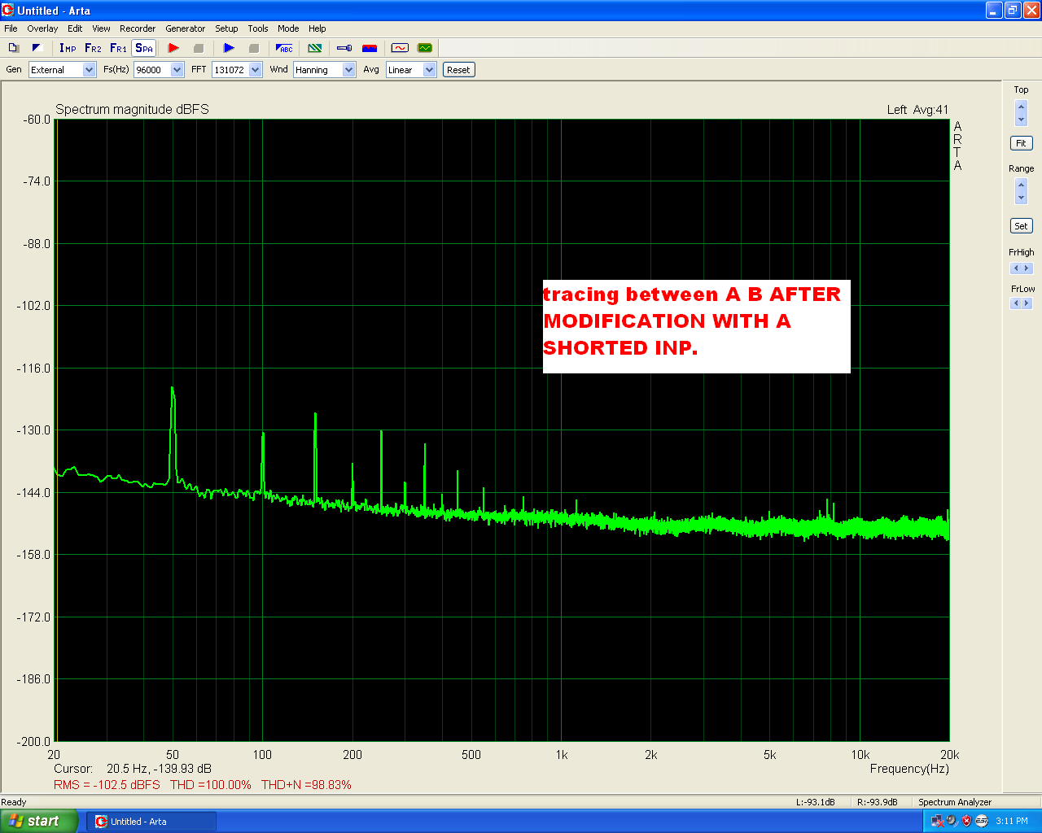1042x833 pixels.
Task: Click the Fit button under Top
Action: (x=1021, y=143)
